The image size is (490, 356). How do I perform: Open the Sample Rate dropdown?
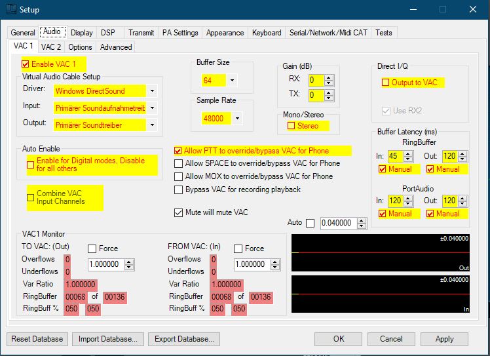coord(236,119)
